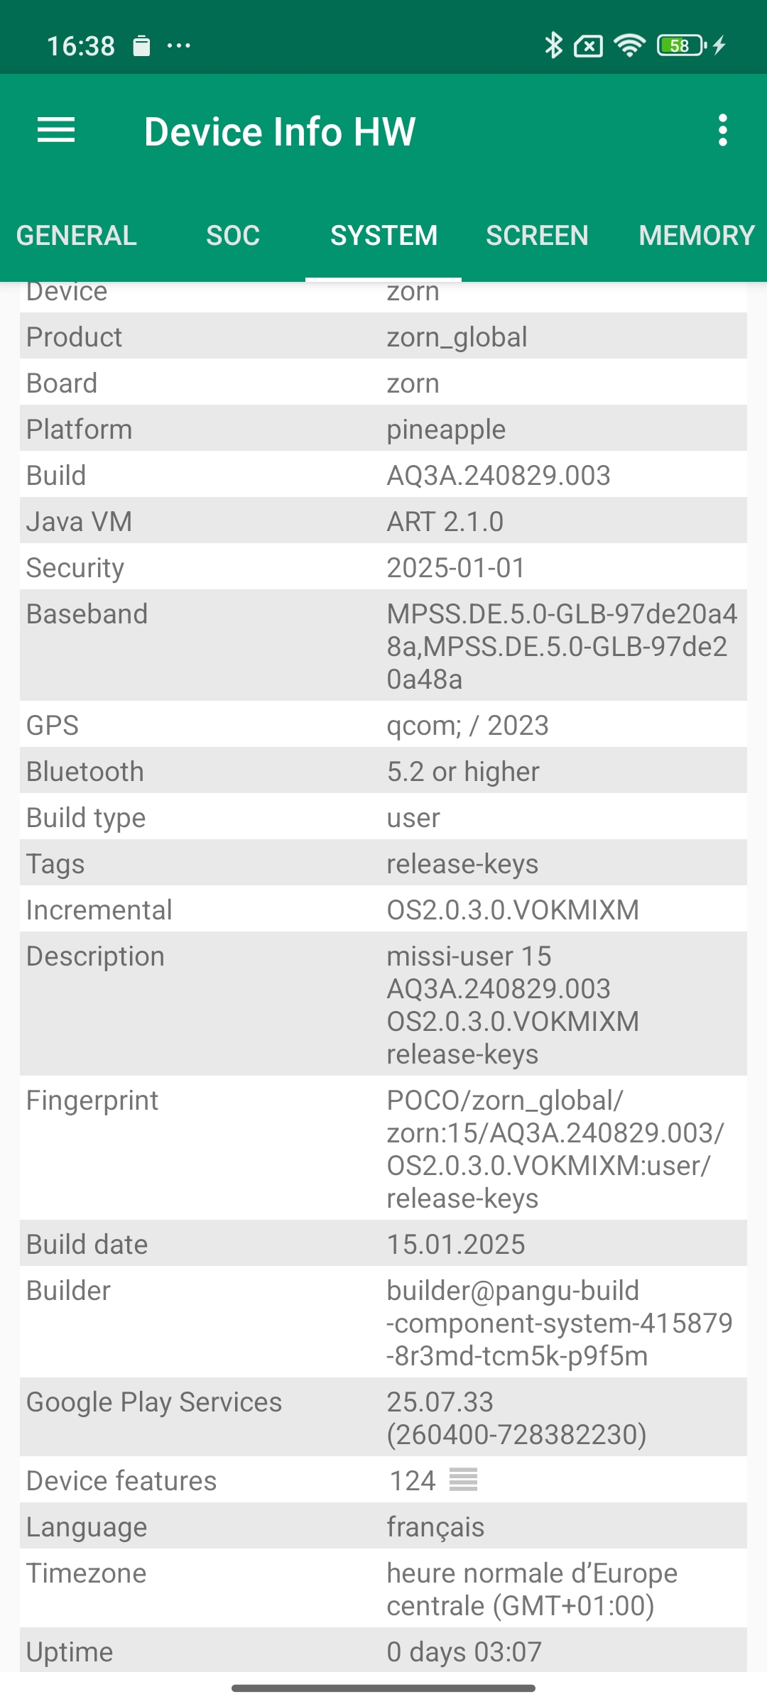Viewport: 767px width, 1704px height.
Task: Tap the notification dots in status bar
Action: [x=178, y=46]
